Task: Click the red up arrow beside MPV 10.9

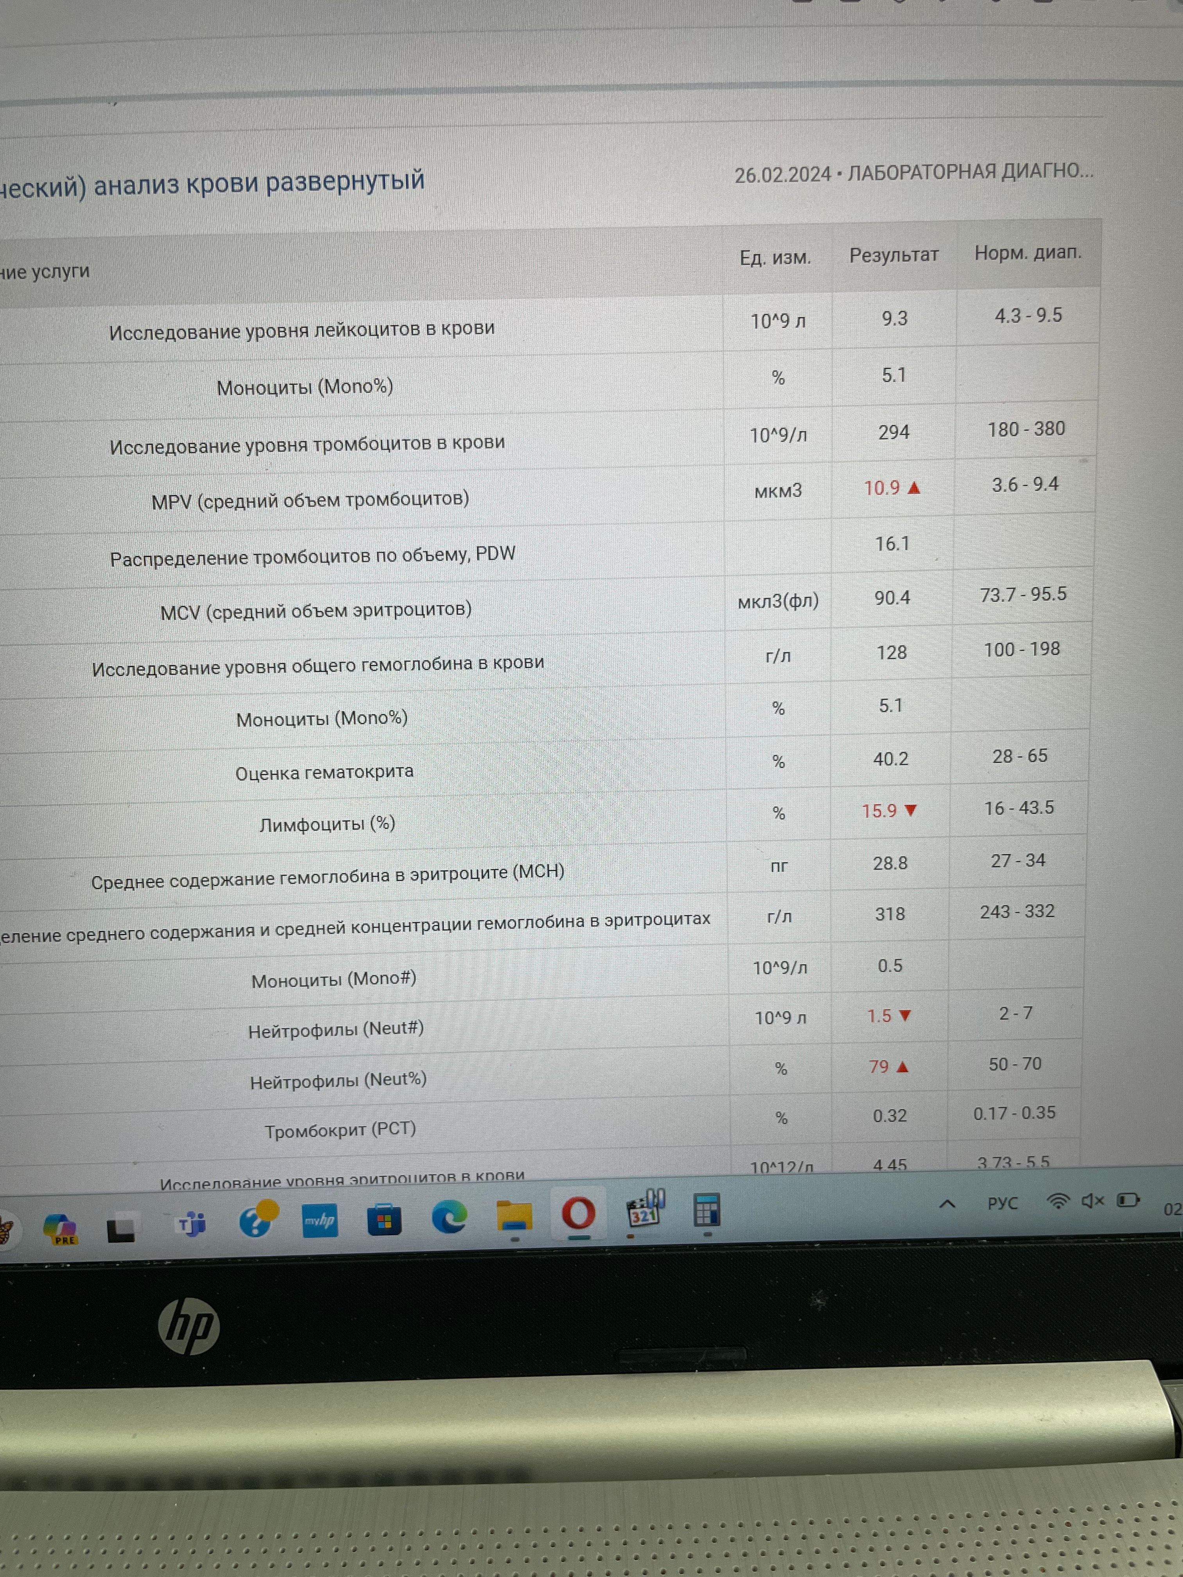Action: pos(914,488)
